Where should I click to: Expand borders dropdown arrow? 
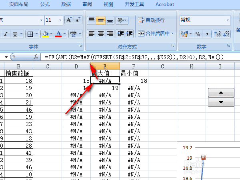click(x=36, y=34)
